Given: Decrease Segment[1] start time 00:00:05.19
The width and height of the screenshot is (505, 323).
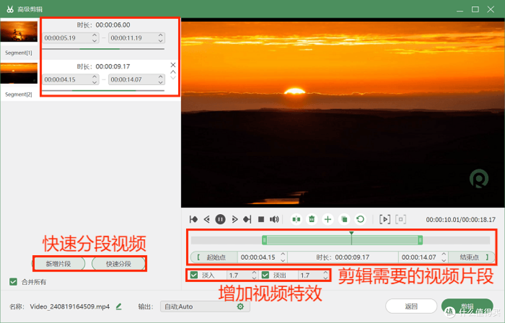Looking at the screenshot, I should click(x=94, y=41).
